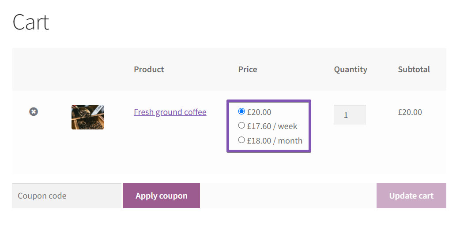The width and height of the screenshot is (460, 225).
Task: Open the Fresh ground coffee link
Action: pos(170,112)
